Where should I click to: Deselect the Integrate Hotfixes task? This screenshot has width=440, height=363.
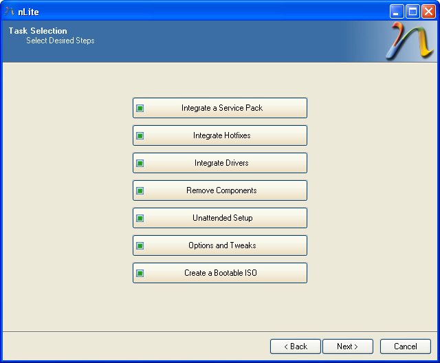(221, 135)
